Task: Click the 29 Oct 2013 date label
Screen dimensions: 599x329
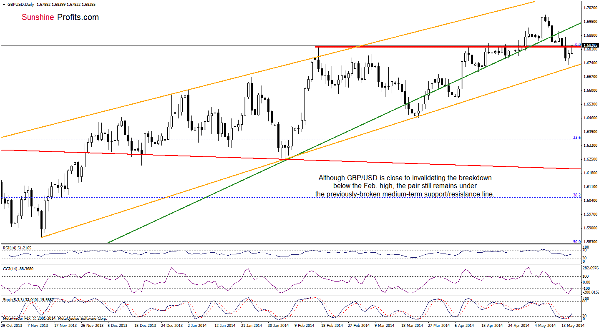Action: pyautogui.click(x=11, y=325)
